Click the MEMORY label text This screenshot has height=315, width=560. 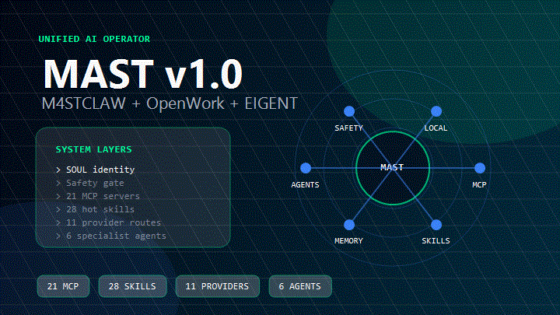348,240
